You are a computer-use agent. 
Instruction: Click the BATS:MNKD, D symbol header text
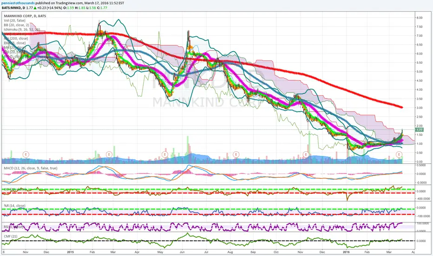click(13, 8)
